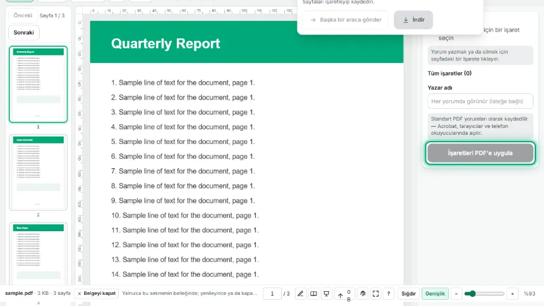Click the pen annotate icon in bottom toolbar
This screenshot has width=544, height=306.
coord(300,294)
